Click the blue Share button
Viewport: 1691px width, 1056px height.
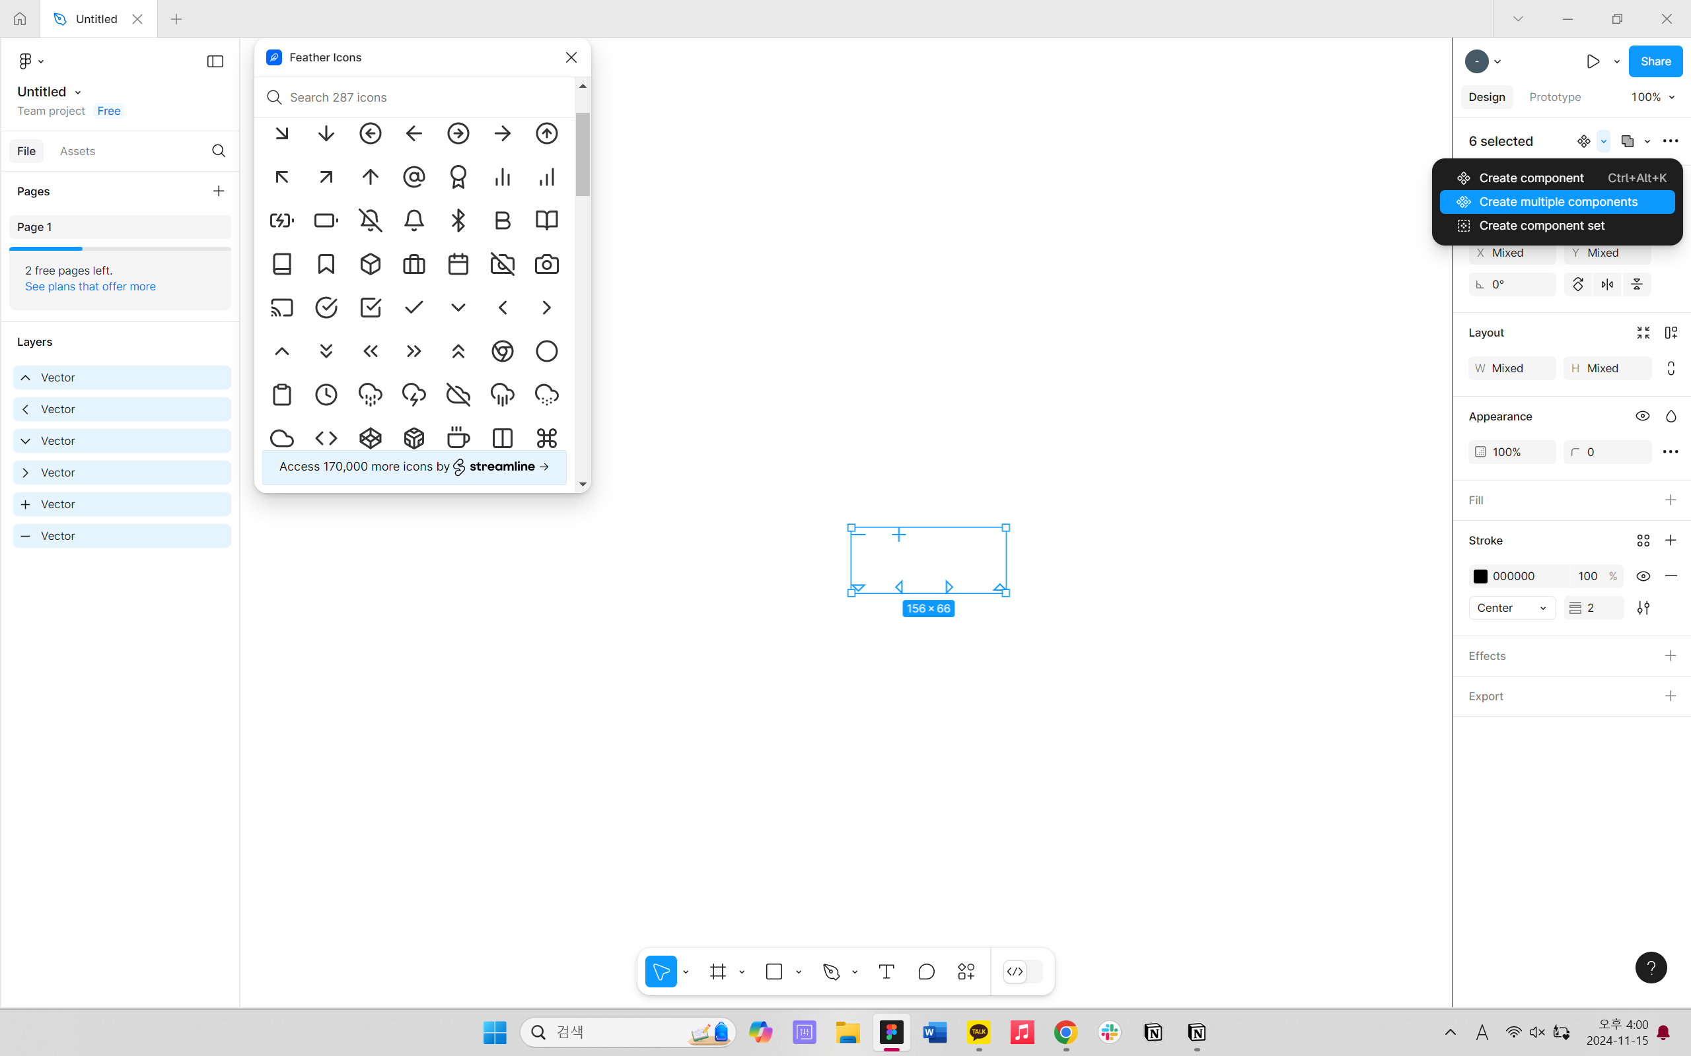[1655, 61]
